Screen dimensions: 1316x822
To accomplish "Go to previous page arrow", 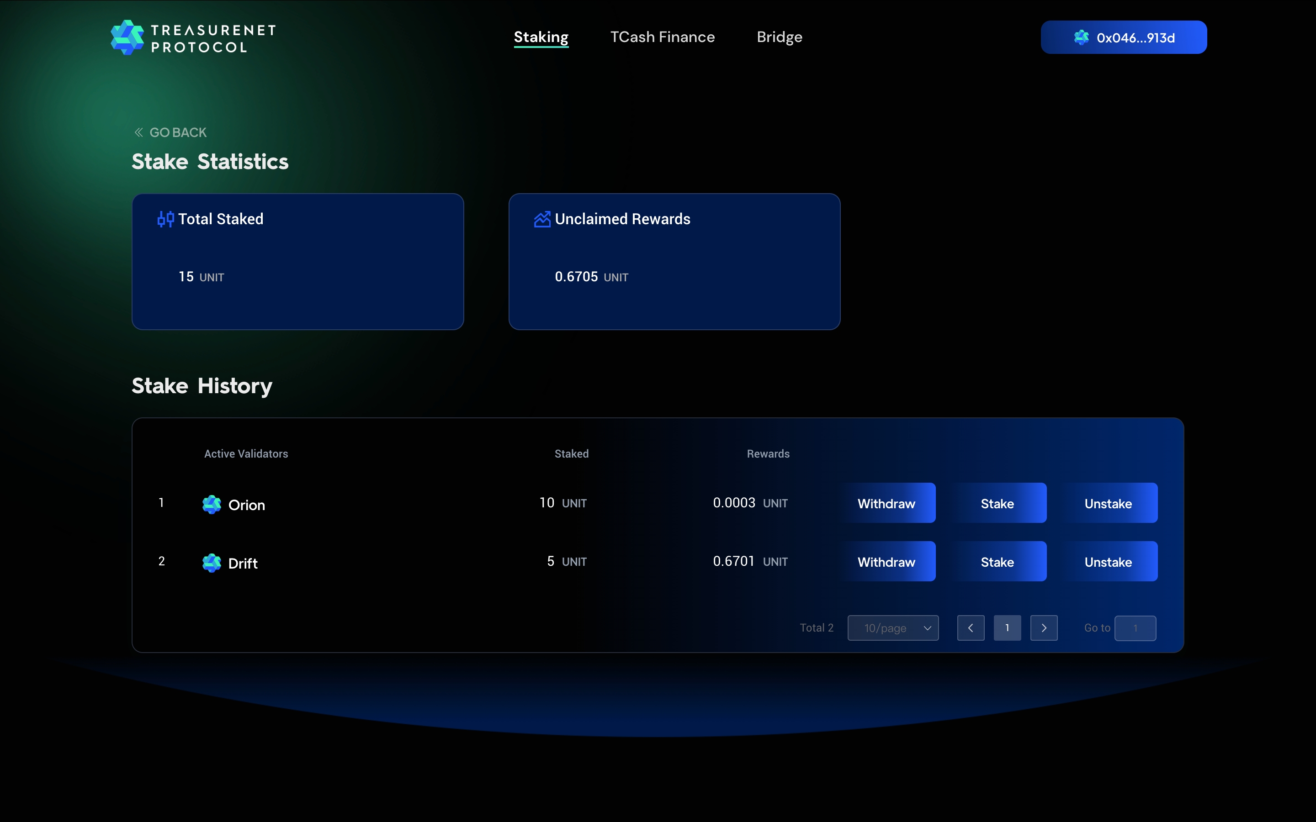I will click(971, 628).
